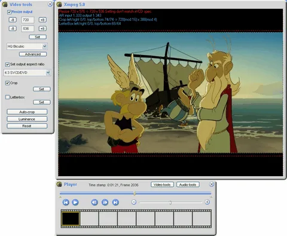
Task: Open the Luminance settings
Action: coord(27,119)
